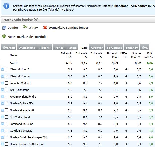155x147 pixels.
Task: Tick the Catella Balanserad checkbox
Action: [x=7, y=131]
